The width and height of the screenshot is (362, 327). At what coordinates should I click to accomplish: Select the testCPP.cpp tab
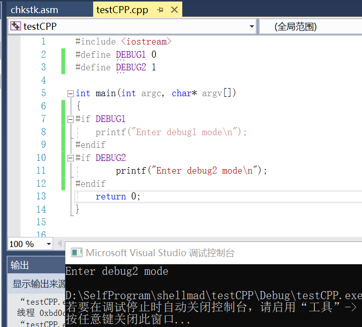(122, 10)
